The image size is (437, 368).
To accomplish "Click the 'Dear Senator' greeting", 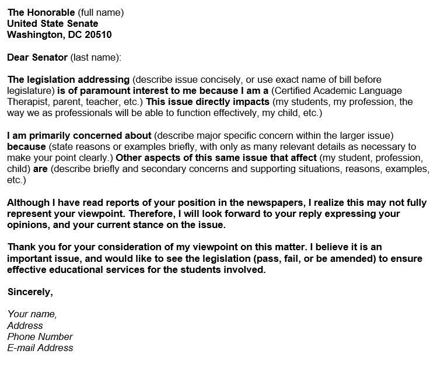I will (37, 57).
